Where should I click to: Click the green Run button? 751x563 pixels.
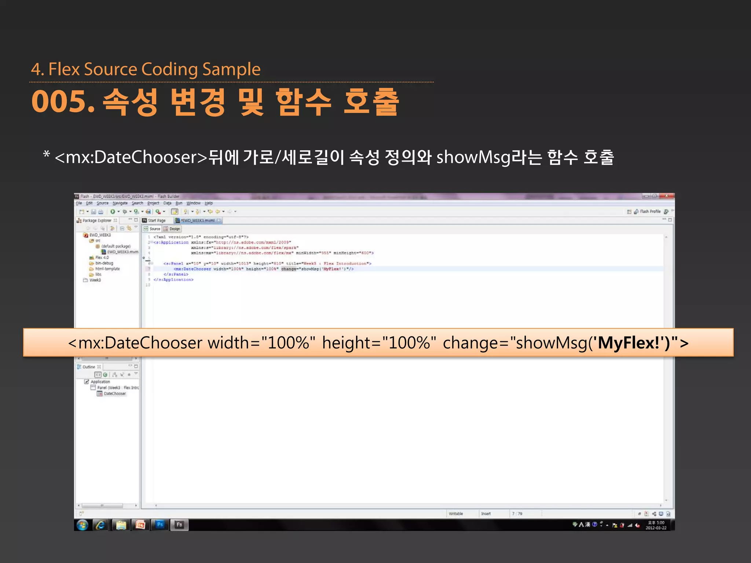point(113,211)
